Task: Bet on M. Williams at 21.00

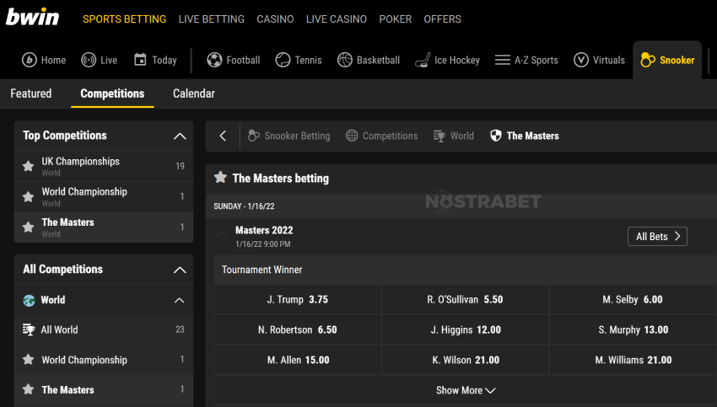Action: tap(633, 360)
